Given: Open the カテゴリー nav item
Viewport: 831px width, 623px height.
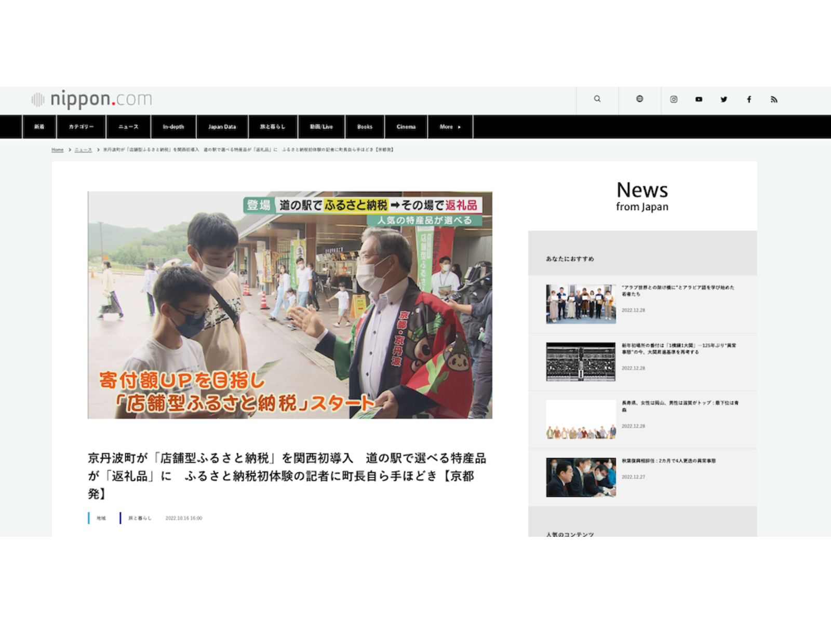Looking at the screenshot, I should (81, 127).
